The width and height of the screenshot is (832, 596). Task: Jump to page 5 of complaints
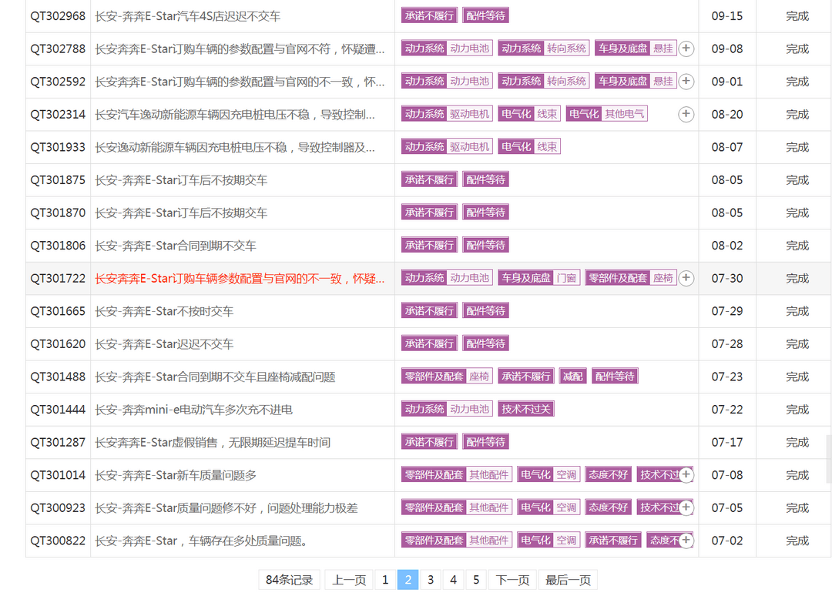[476, 580]
